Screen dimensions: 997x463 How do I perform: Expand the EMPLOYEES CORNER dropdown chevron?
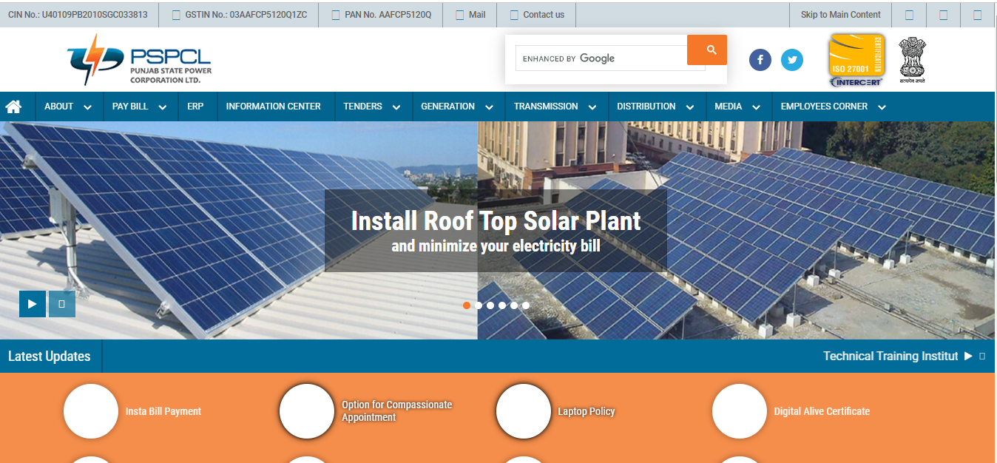coord(882,107)
